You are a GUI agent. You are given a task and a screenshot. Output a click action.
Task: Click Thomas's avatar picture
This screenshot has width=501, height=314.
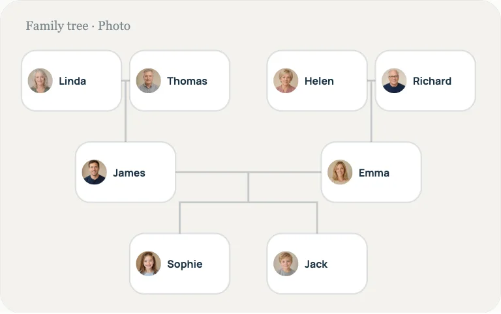[x=148, y=81]
